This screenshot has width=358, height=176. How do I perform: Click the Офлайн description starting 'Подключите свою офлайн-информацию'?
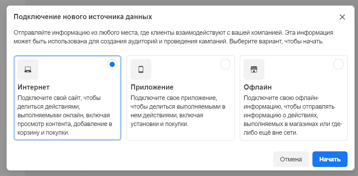[x=293, y=116]
